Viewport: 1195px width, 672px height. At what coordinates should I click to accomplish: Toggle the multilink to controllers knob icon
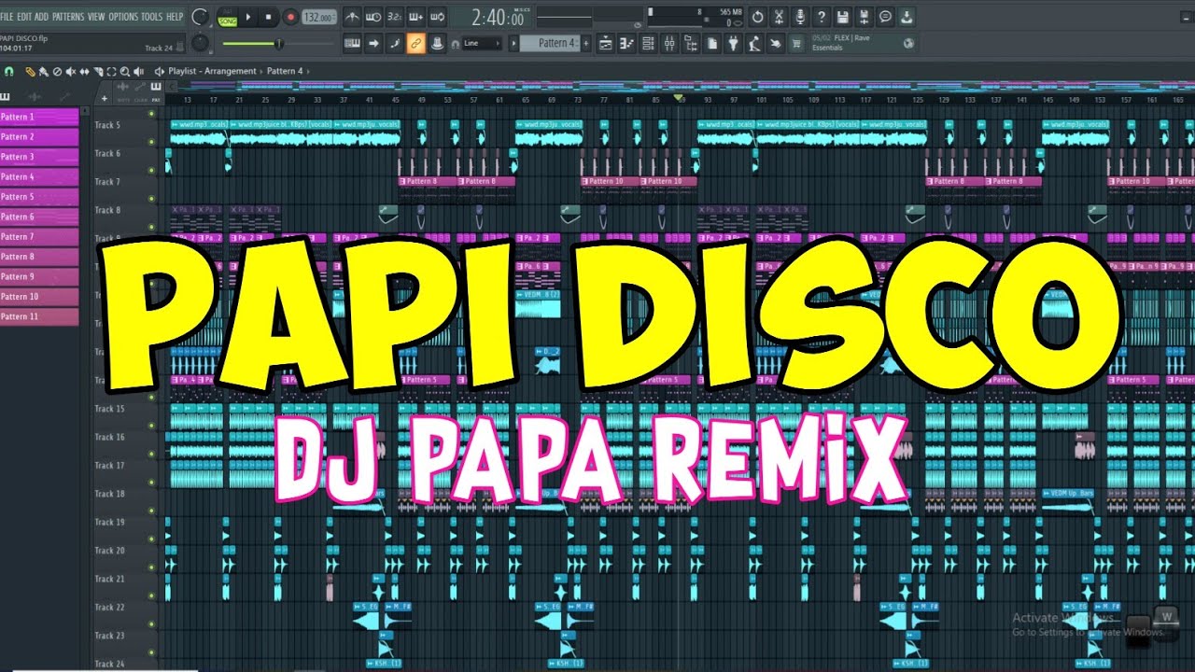(438, 43)
